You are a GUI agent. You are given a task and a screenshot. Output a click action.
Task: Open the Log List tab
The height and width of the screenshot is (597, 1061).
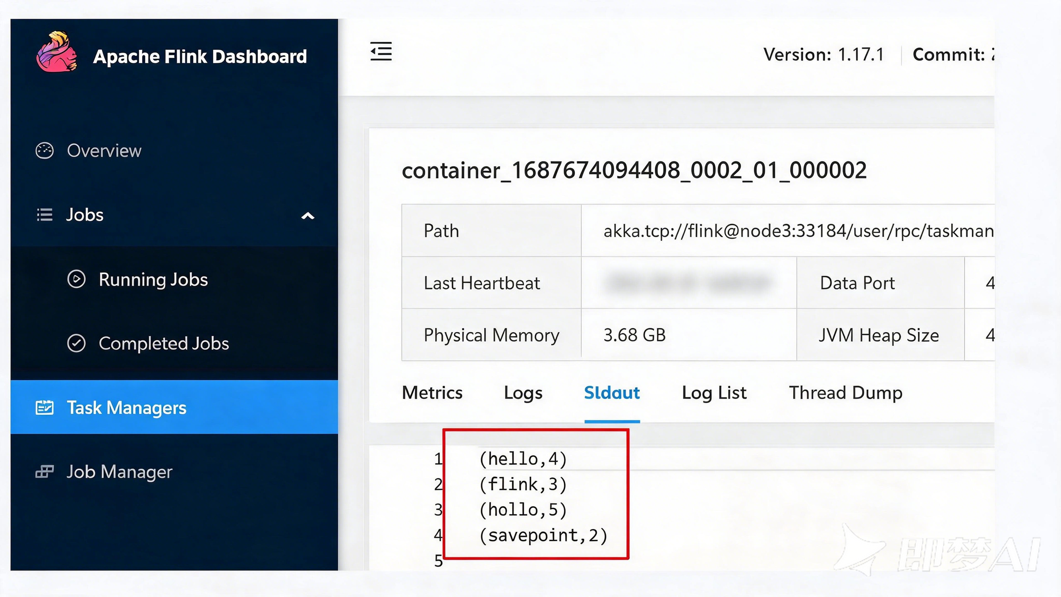tap(715, 393)
